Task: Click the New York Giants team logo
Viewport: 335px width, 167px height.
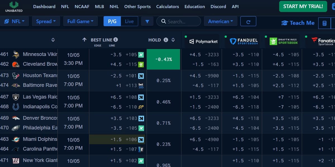Action: tap(16, 161)
